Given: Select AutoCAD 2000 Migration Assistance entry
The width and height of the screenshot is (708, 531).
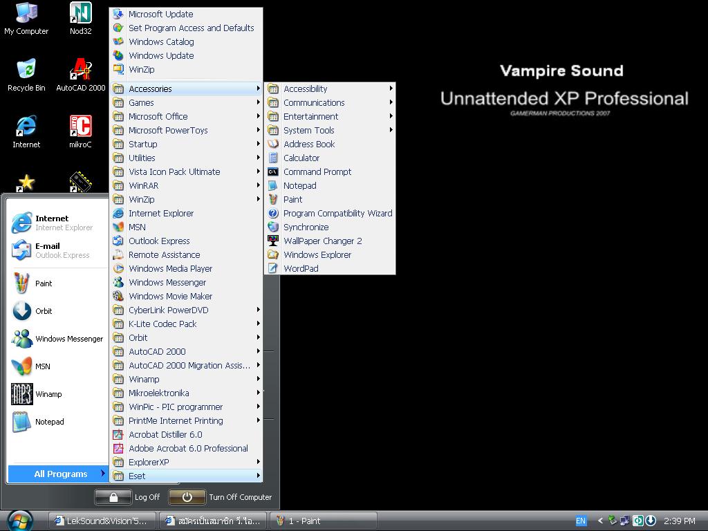Looking at the screenshot, I should [186, 365].
